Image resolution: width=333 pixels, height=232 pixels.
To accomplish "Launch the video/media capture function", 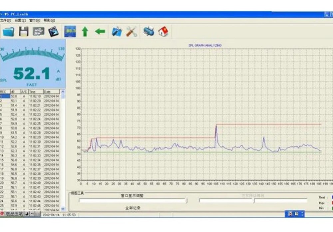I will (x=54, y=31).
